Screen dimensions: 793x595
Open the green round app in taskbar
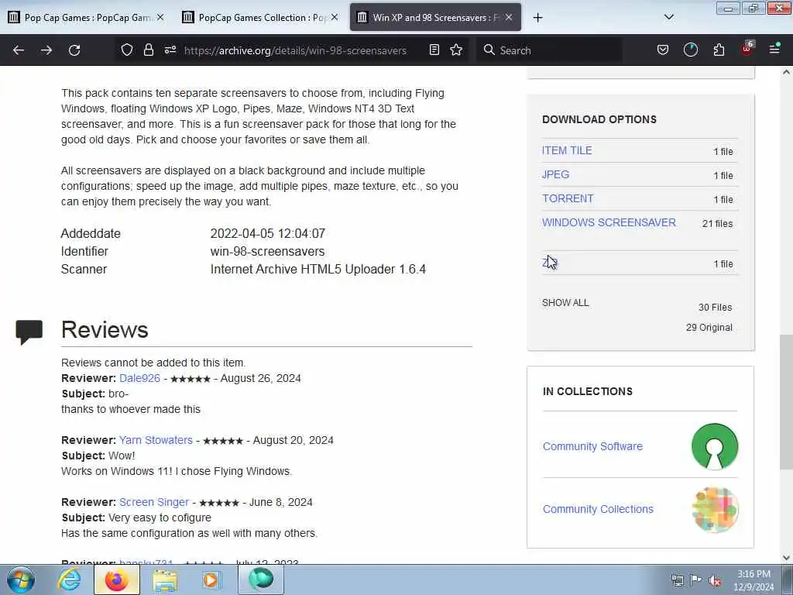260,580
